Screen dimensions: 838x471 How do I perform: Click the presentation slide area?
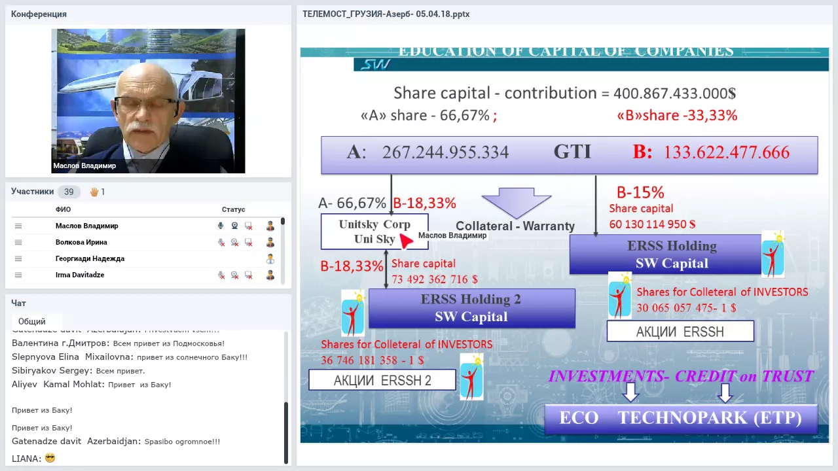tap(564, 245)
